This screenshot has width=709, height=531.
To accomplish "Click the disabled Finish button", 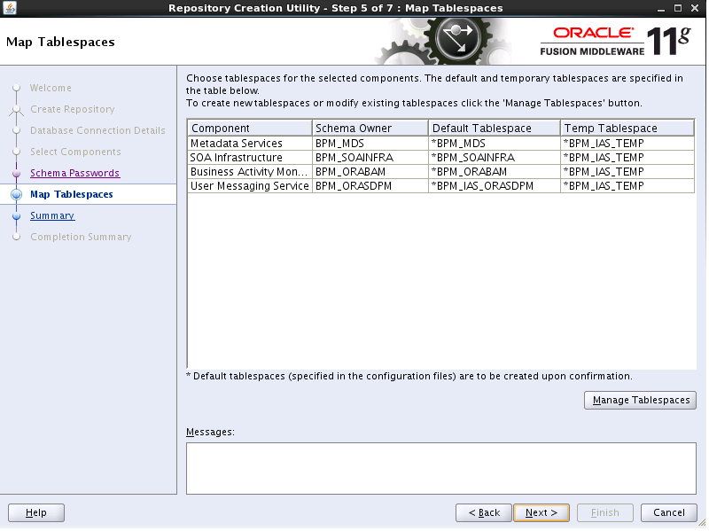I will click(607, 514).
